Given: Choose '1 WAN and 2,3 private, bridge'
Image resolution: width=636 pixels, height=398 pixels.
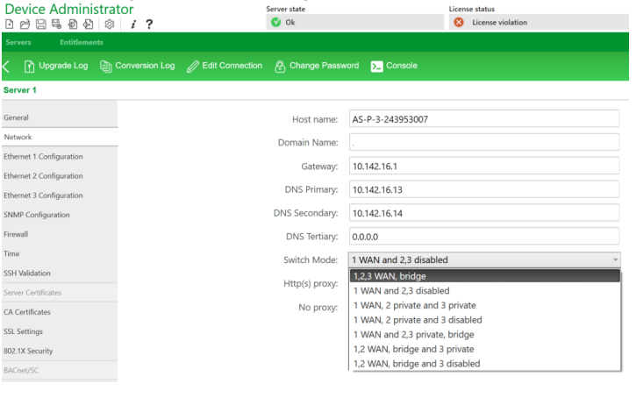Looking at the screenshot, I should tap(485, 334).
